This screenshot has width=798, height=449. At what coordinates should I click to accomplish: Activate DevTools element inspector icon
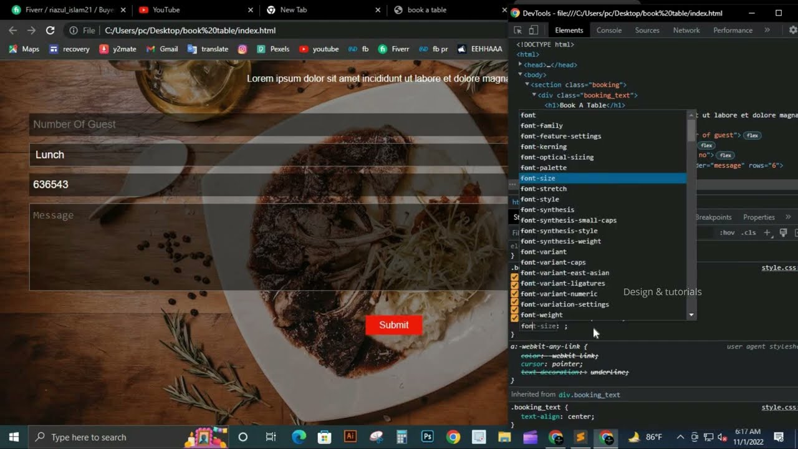point(518,30)
